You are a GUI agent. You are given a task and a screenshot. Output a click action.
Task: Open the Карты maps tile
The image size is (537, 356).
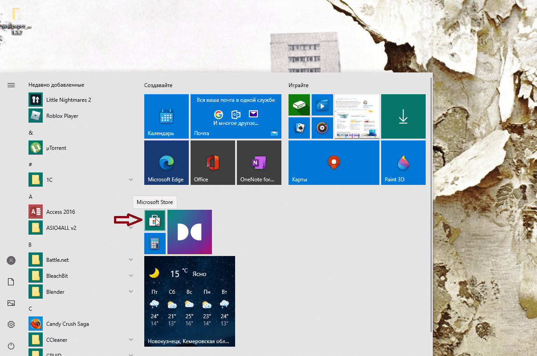click(x=334, y=163)
